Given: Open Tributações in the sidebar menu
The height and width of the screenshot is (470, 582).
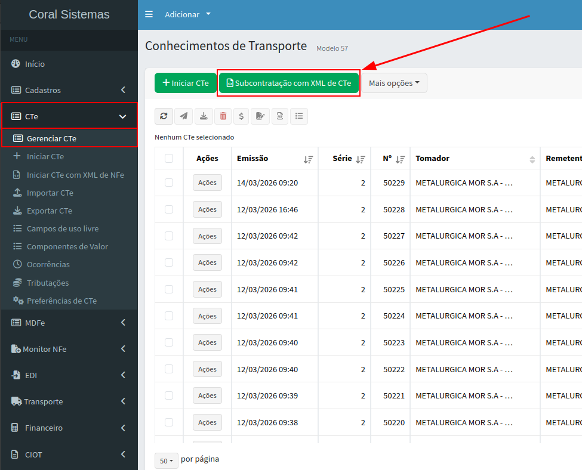Looking at the screenshot, I should (x=48, y=283).
